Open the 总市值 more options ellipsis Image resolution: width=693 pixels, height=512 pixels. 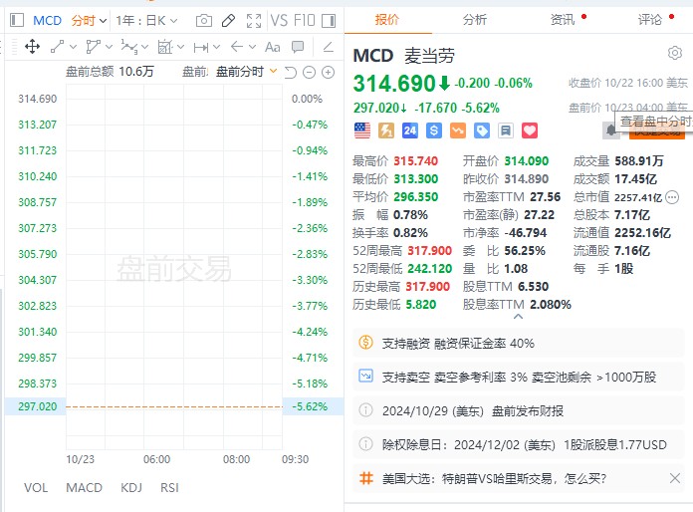[672, 197]
